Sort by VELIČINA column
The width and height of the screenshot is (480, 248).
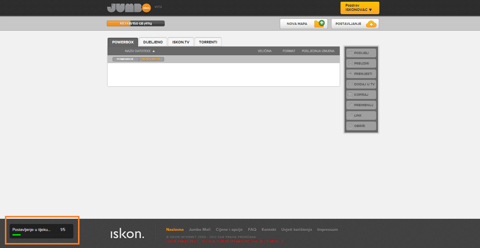tap(265, 51)
